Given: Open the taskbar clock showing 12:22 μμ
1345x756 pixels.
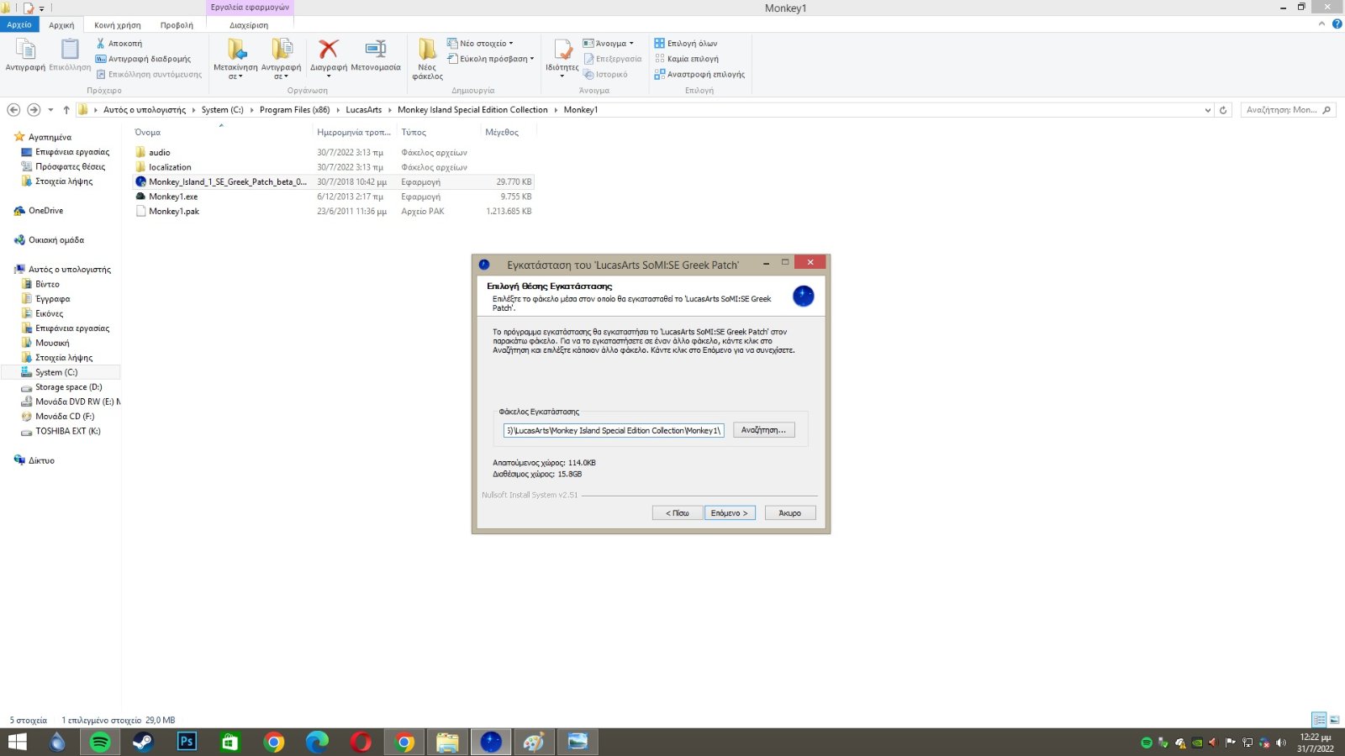Looking at the screenshot, I should tap(1315, 743).
